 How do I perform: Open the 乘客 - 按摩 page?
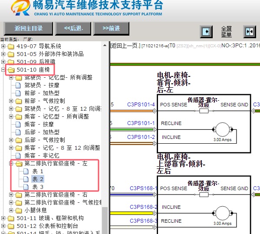39,124
